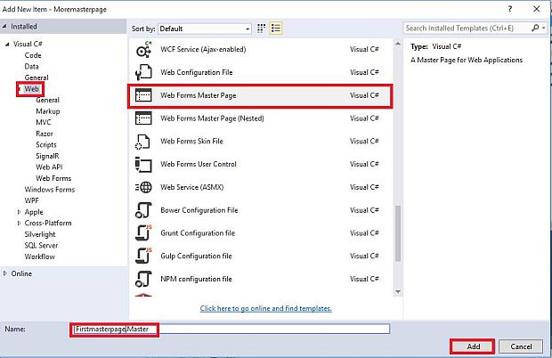Select General under Web
This screenshot has width=552, height=358.
coord(47,100)
